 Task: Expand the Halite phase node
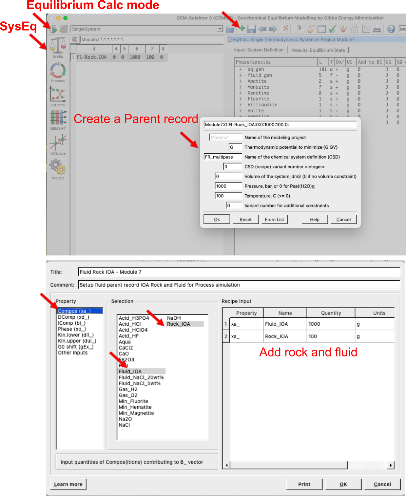[241, 111]
